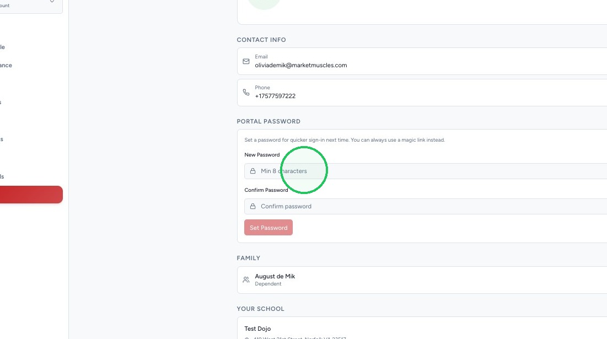Open the August de Mik dependent entry
The width and height of the screenshot is (607, 339).
[x=422, y=280]
